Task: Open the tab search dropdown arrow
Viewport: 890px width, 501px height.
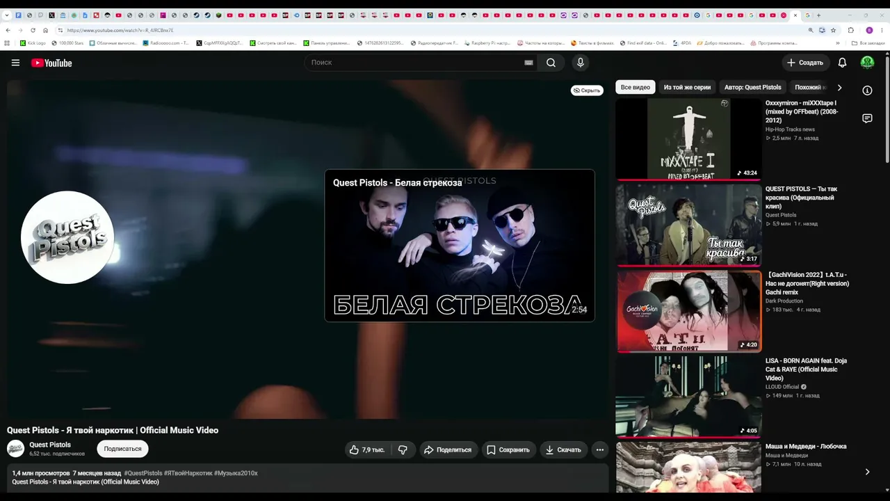Action: [x=6, y=15]
